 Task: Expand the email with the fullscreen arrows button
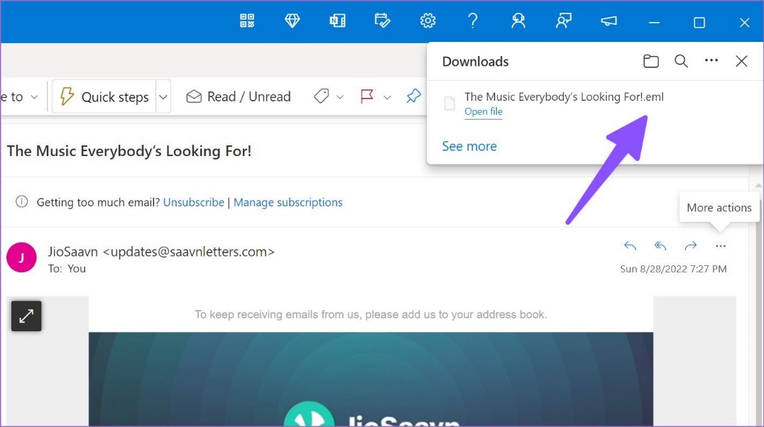point(26,316)
